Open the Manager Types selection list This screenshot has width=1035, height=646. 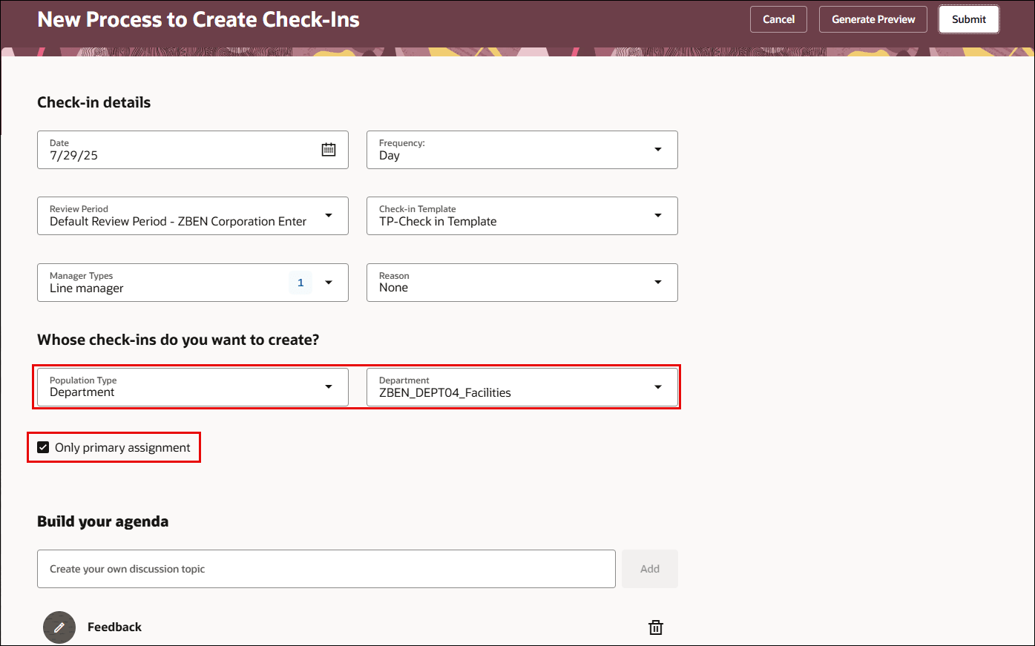[329, 282]
